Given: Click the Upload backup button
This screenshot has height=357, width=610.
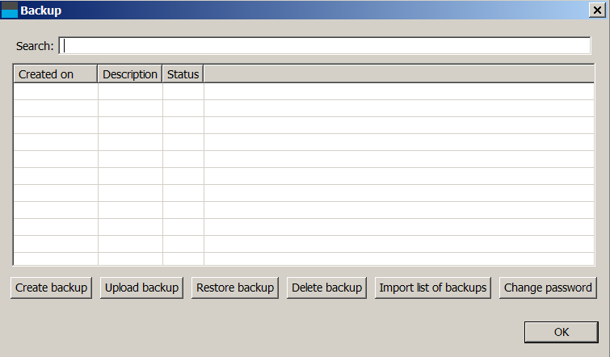Looking at the screenshot, I should click(141, 288).
